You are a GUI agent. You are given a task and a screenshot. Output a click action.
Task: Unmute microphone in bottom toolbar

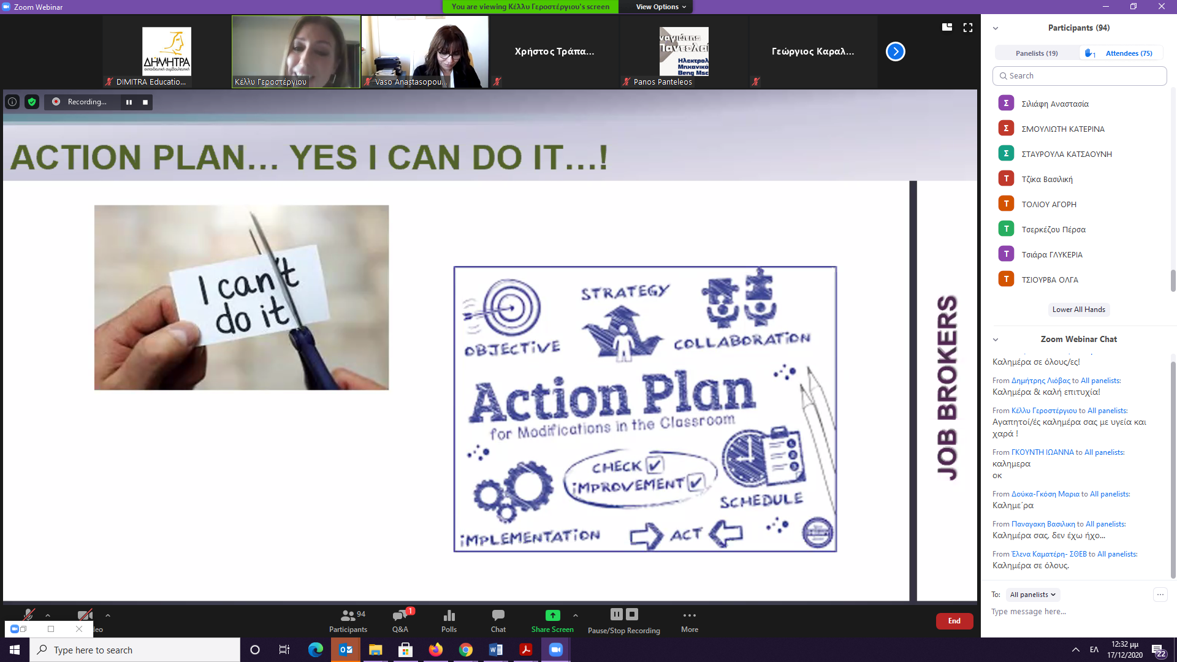28,615
